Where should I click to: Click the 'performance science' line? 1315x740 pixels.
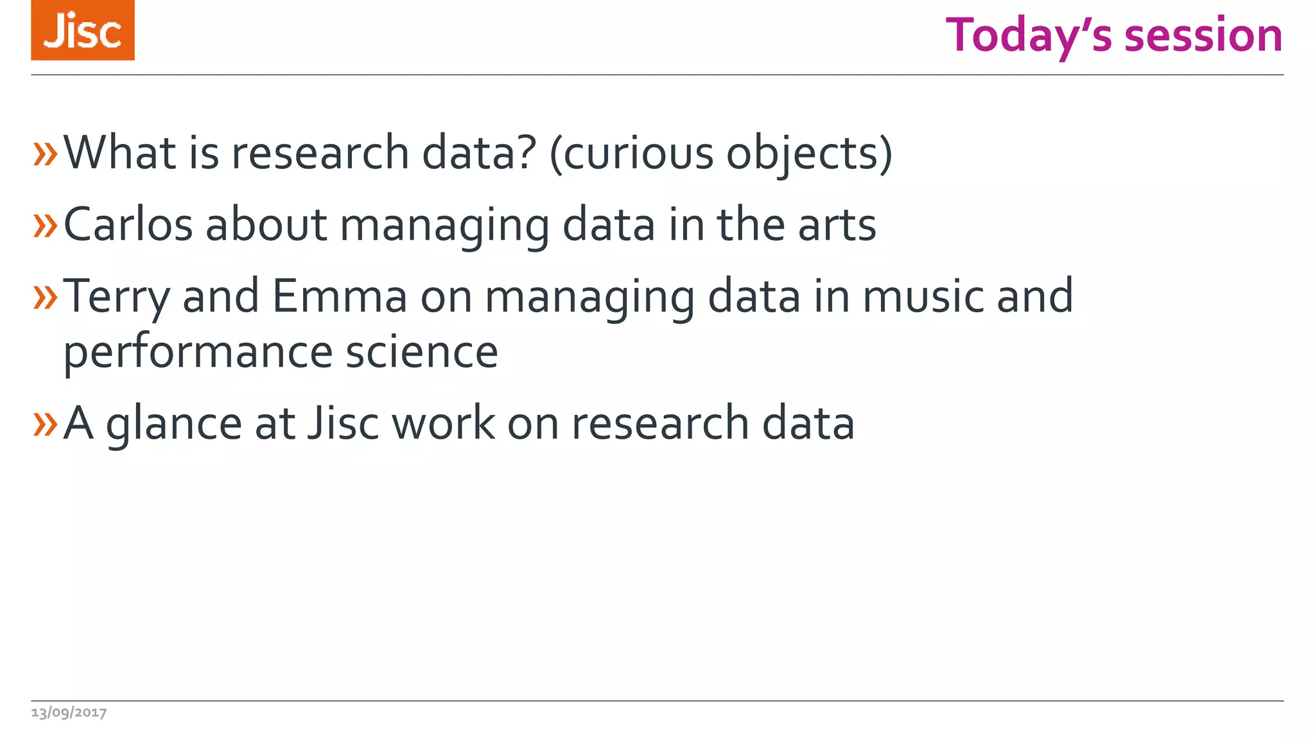click(x=281, y=352)
